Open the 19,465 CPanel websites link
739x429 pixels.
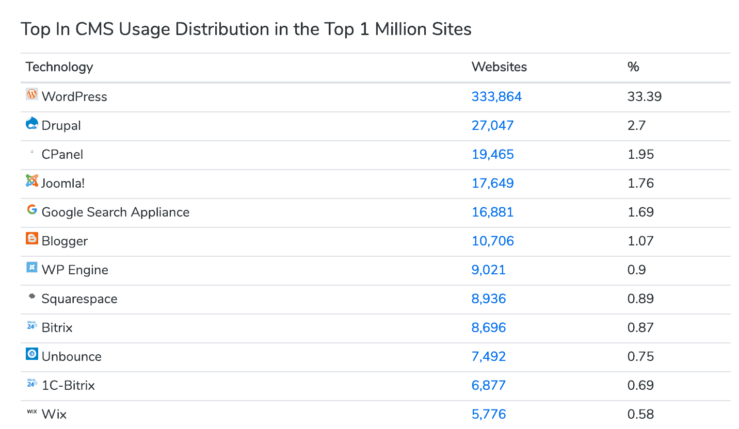point(492,154)
